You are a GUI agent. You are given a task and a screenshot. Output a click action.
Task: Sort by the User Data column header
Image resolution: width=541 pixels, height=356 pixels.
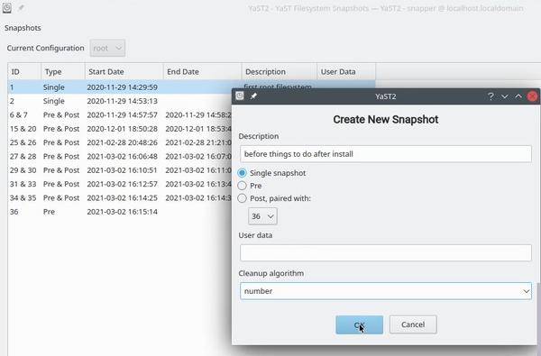click(346, 72)
